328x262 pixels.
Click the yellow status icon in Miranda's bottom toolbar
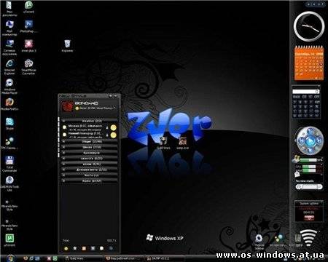[x=66, y=248]
